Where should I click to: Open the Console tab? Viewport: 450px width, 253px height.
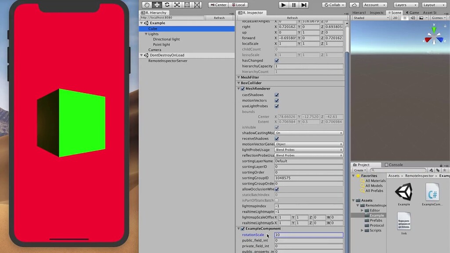point(394,165)
